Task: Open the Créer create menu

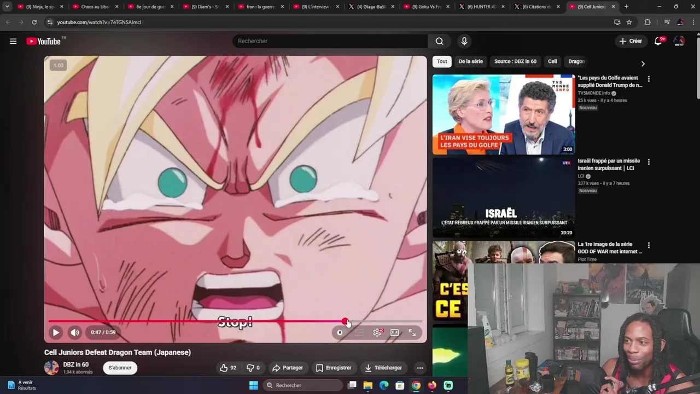Action: tap(631, 41)
